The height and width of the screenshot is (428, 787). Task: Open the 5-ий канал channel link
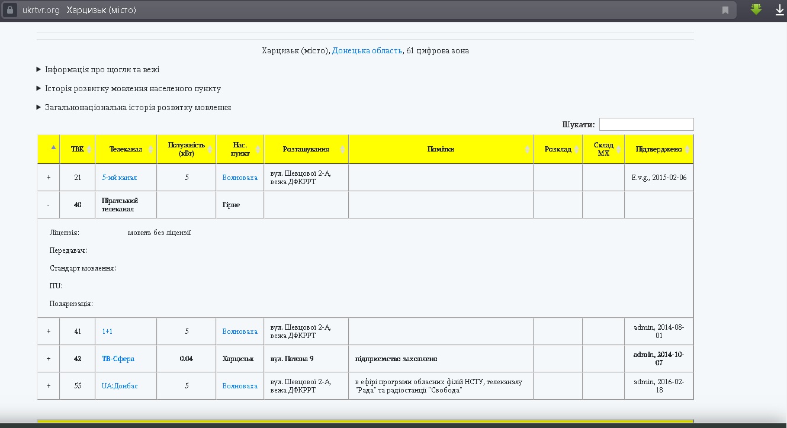click(x=119, y=178)
